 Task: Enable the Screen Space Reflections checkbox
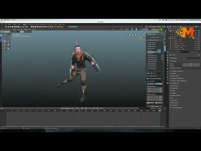(x=172, y=81)
